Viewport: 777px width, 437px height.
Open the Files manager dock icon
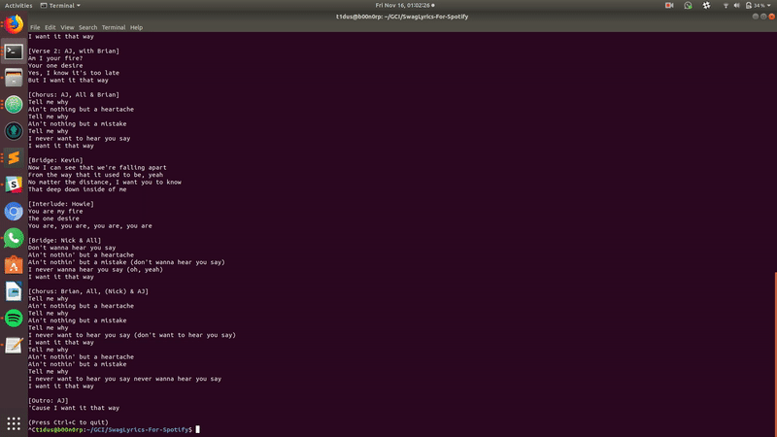[x=14, y=78]
